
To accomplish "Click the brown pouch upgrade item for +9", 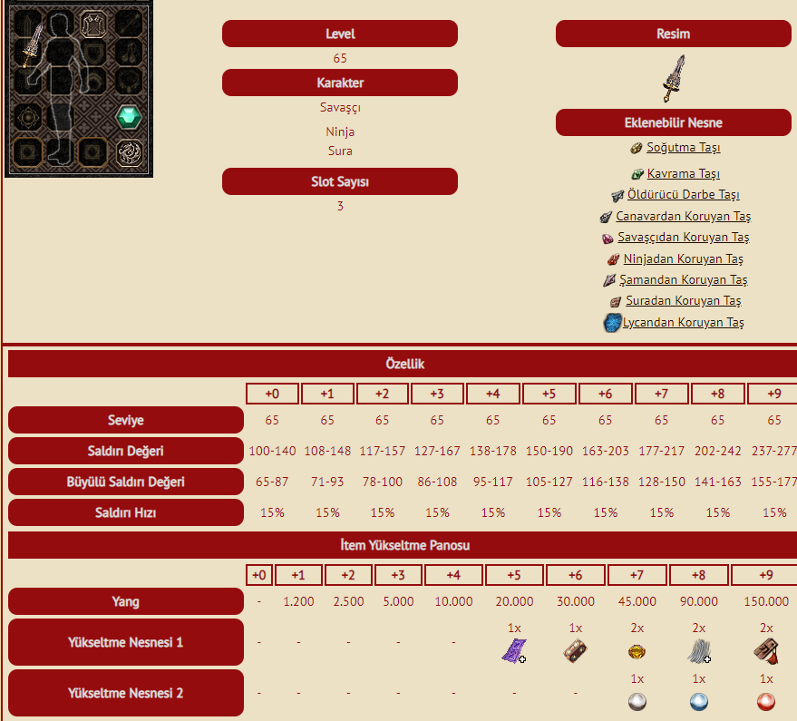I will pyautogui.click(x=766, y=651).
